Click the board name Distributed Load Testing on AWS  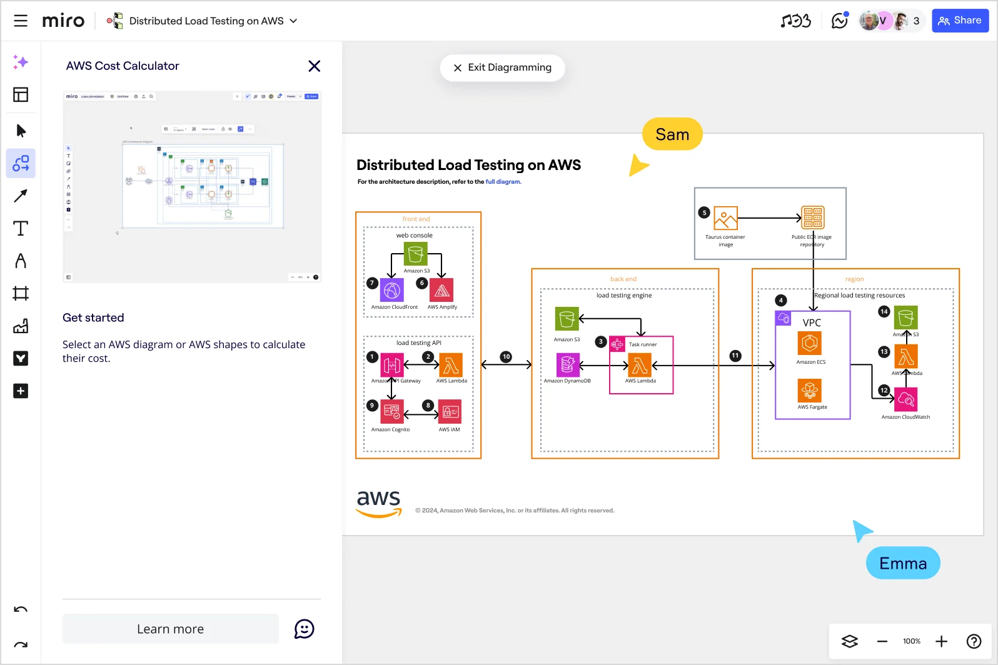pyautogui.click(x=206, y=21)
